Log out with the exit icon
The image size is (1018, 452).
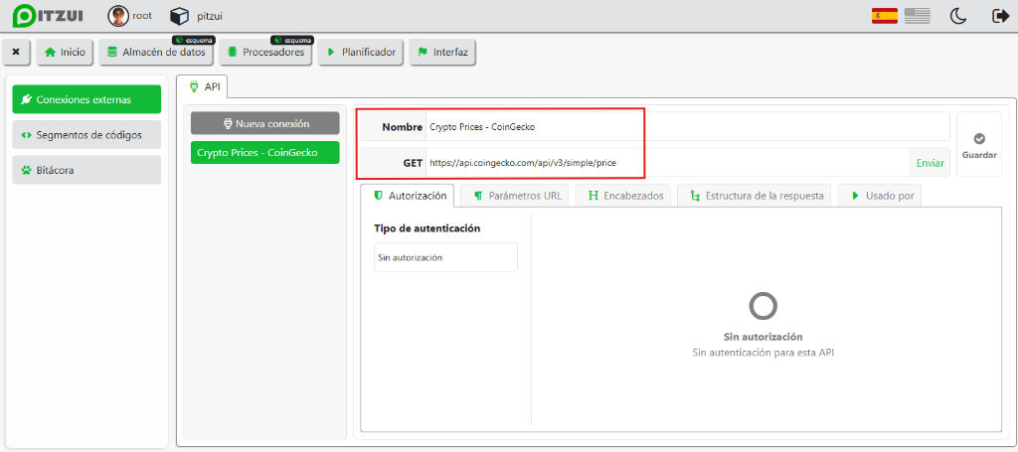tap(1000, 16)
